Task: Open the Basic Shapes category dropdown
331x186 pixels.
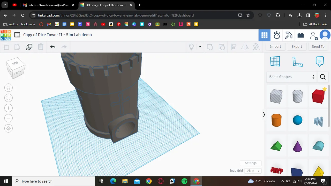Action: [292, 77]
